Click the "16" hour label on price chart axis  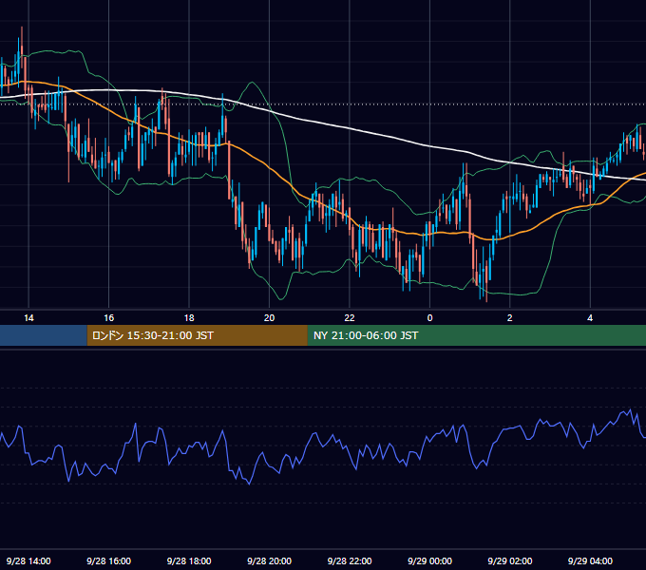tap(108, 318)
